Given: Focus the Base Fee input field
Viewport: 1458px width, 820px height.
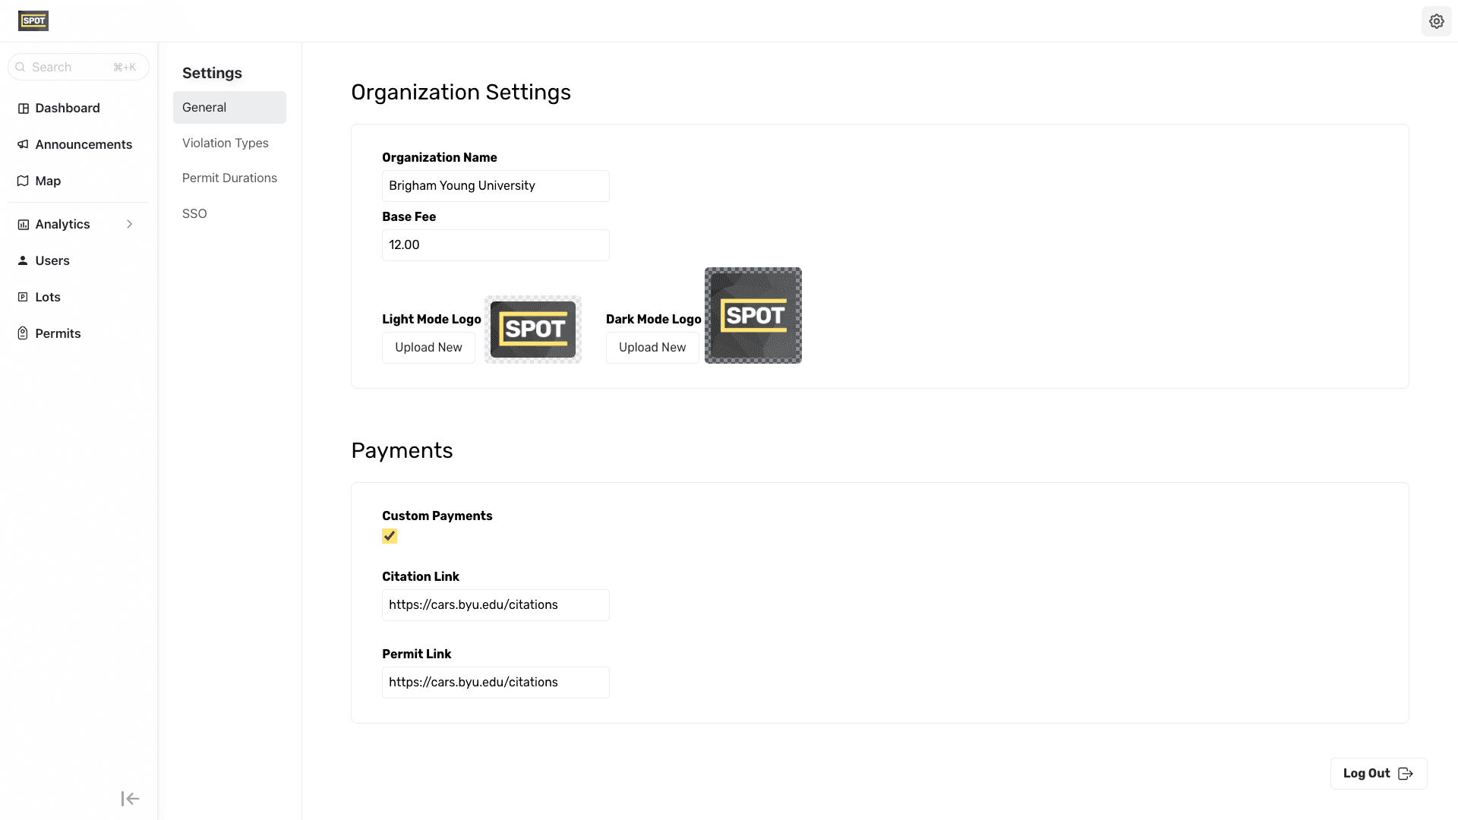Looking at the screenshot, I should (495, 245).
